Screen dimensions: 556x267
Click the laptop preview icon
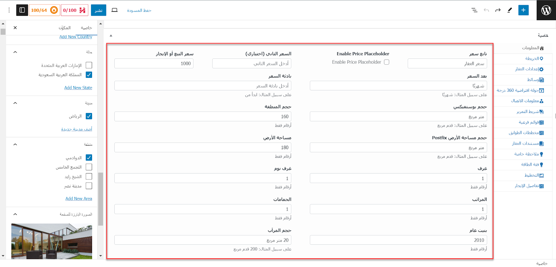[114, 10]
